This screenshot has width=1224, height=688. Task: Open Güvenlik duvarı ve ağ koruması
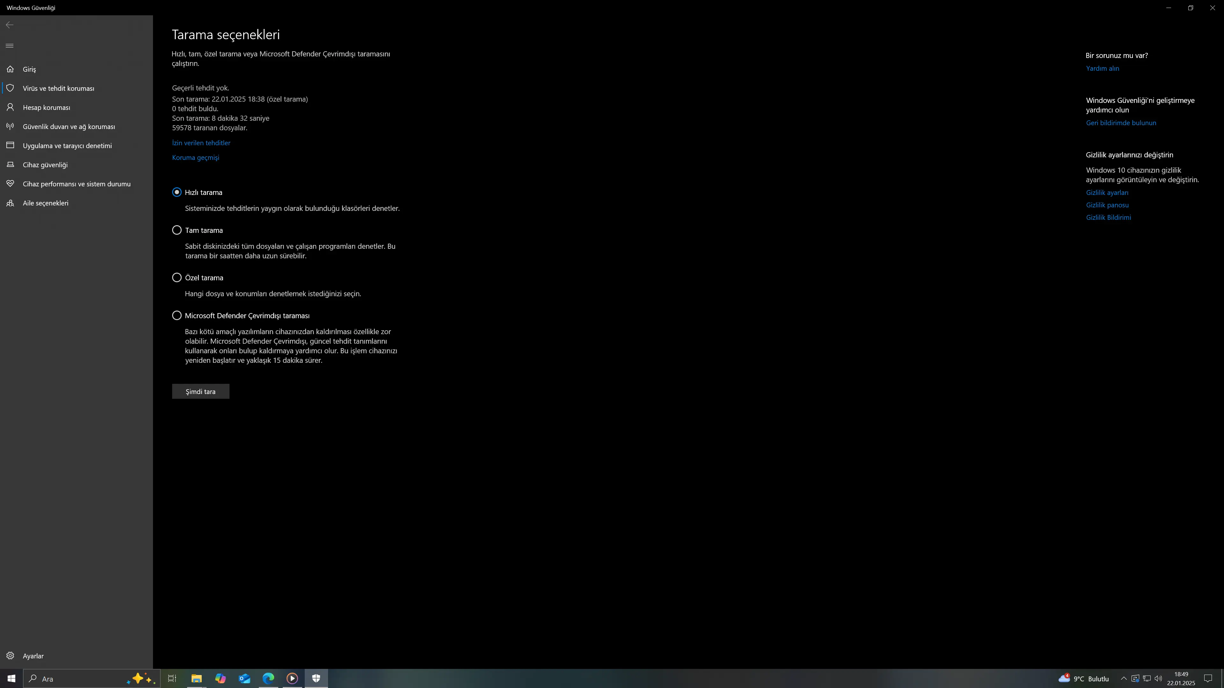(x=76, y=126)
